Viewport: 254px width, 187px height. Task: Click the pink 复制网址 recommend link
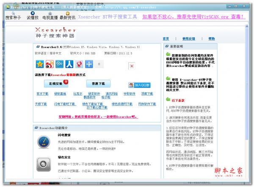[98, 117]
